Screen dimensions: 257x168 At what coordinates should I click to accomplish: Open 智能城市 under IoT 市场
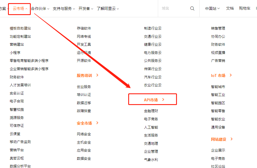(x=218, y=87)
